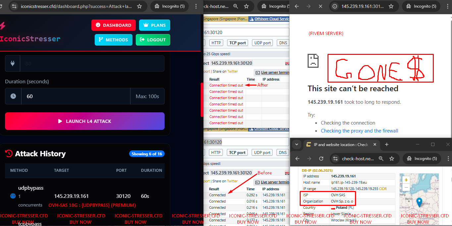Select upper DNS check button
This screenshot has height=226, width=452.
[x=283, y=43]
